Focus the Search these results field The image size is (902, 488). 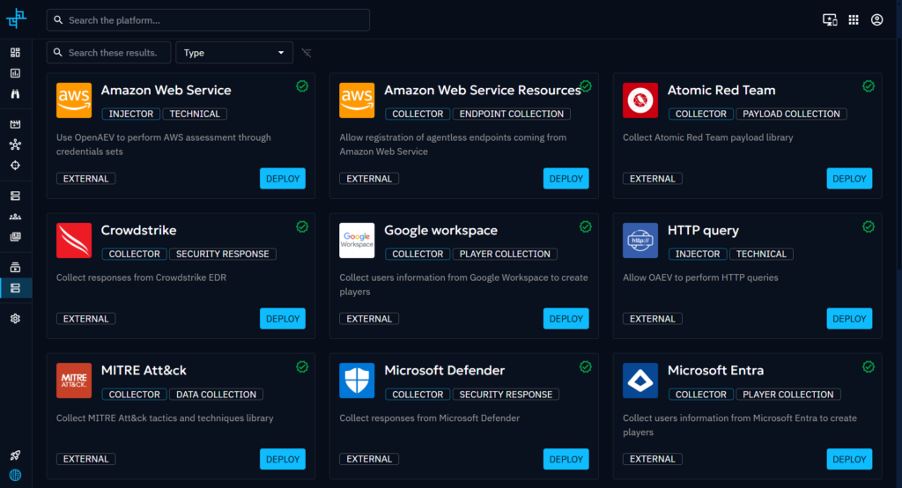pyautogui.click(x=109, y=53)
